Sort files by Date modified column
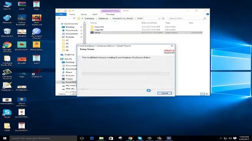Screen dimensions: 252x141 [x=149, y=23]
